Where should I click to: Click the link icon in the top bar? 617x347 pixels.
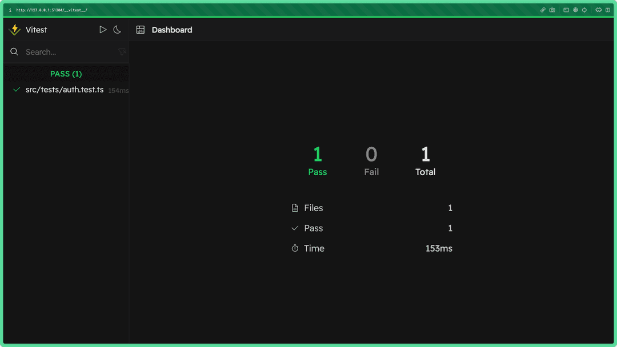[543, 10]
